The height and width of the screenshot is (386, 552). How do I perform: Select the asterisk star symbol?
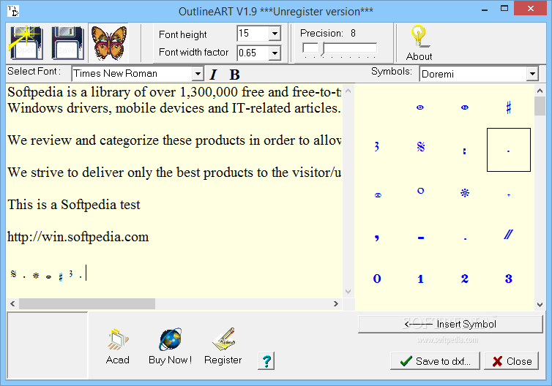[465, 193]
